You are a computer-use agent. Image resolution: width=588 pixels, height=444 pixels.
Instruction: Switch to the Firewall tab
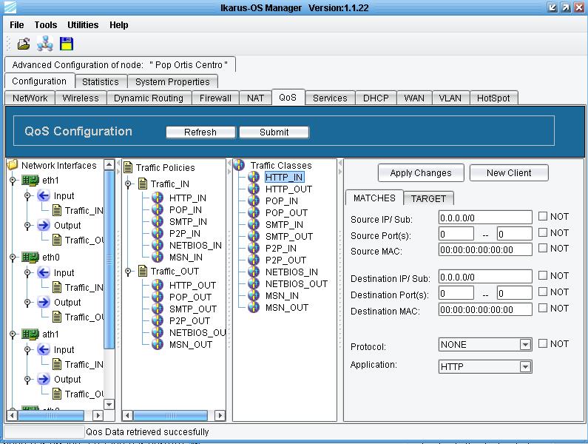pyautogui.click(x=215, y=98)
